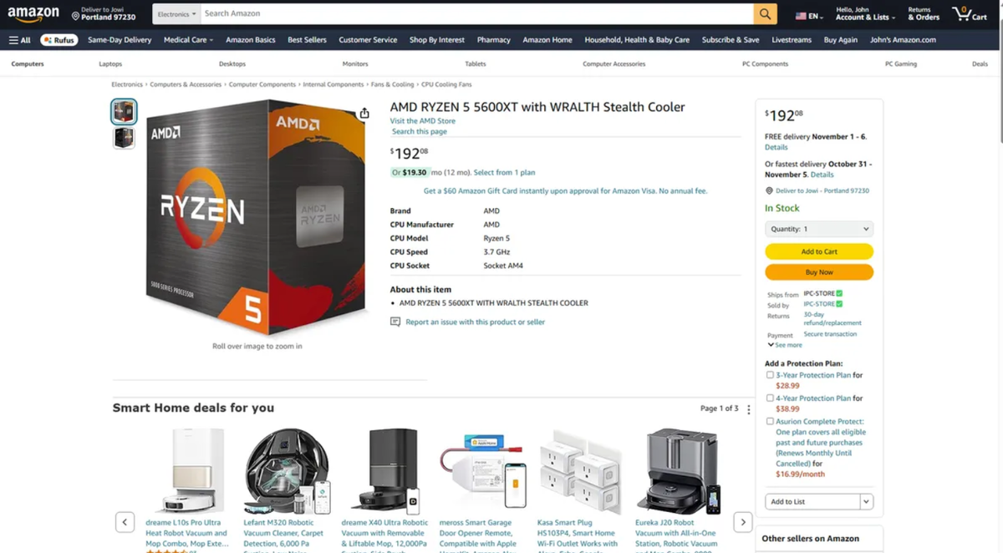Image resolution: width=1003 pixels, height=553 pixels.
Task: Go to previous page of Smart Home deals
Action: point(125,522)
